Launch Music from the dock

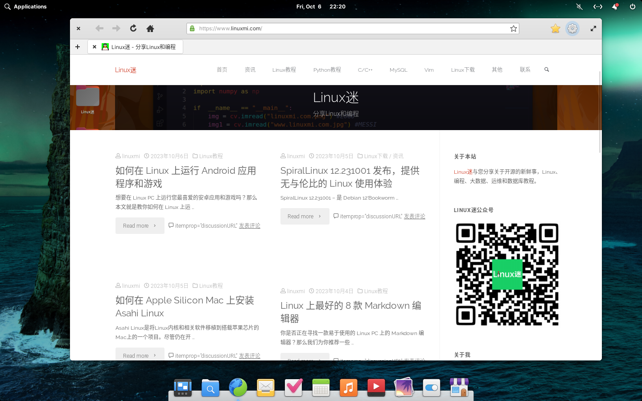pos(349,388)
